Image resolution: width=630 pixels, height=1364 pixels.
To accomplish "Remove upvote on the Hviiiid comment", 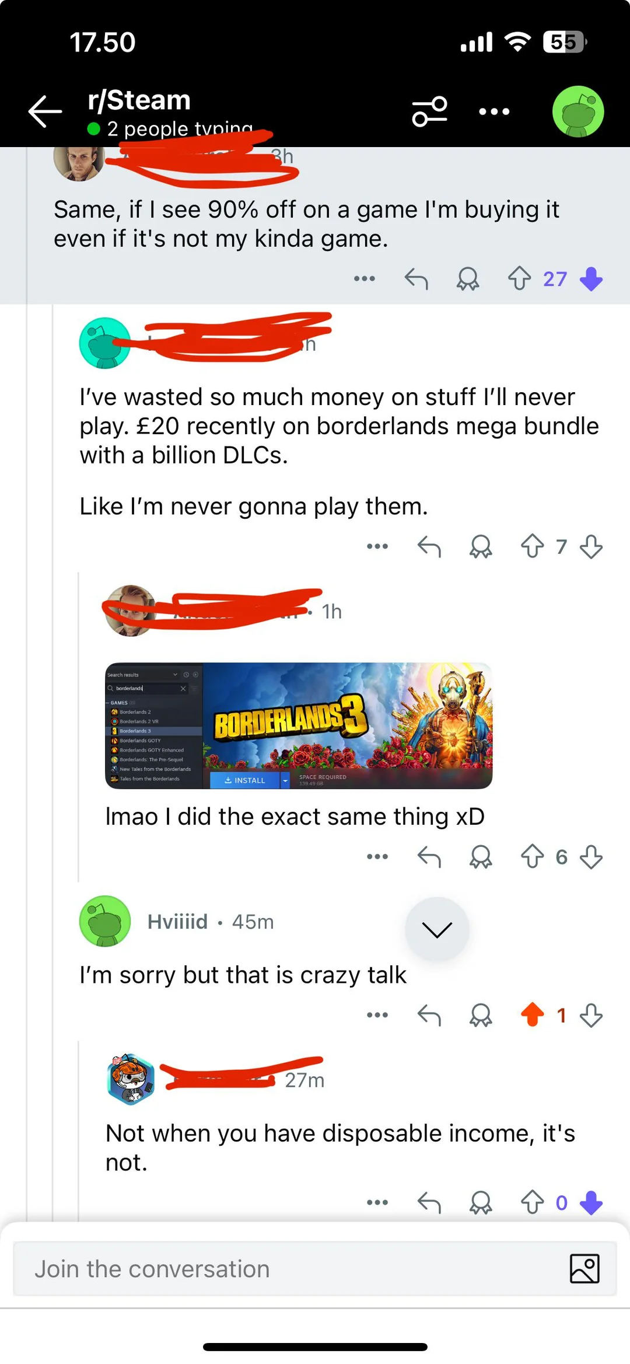I will (532, 1015).
